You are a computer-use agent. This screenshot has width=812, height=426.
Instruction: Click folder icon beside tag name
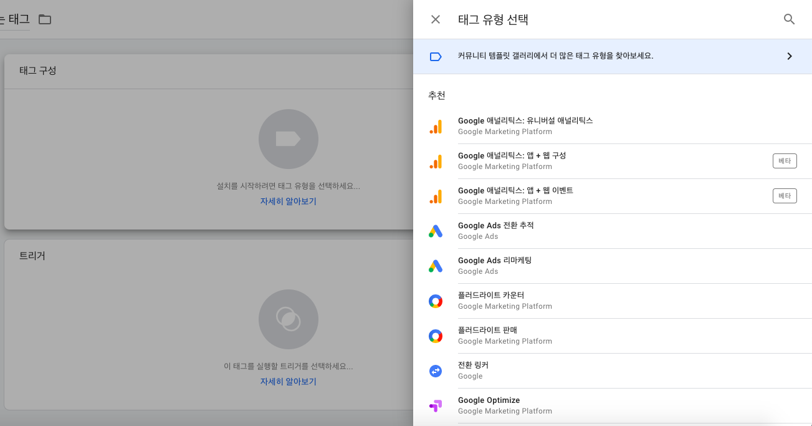[45, 19]
